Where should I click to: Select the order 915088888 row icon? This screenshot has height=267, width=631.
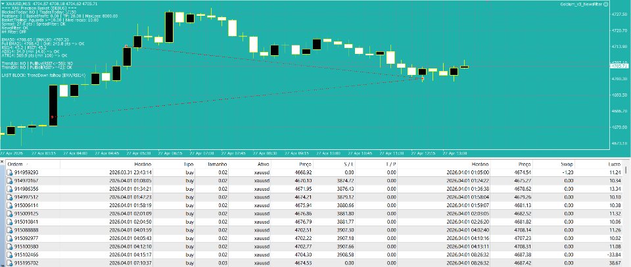pyautogui.click(x=10, y=230)
